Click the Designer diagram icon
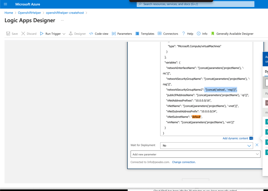The image size is (268, 191). point(70,34)
